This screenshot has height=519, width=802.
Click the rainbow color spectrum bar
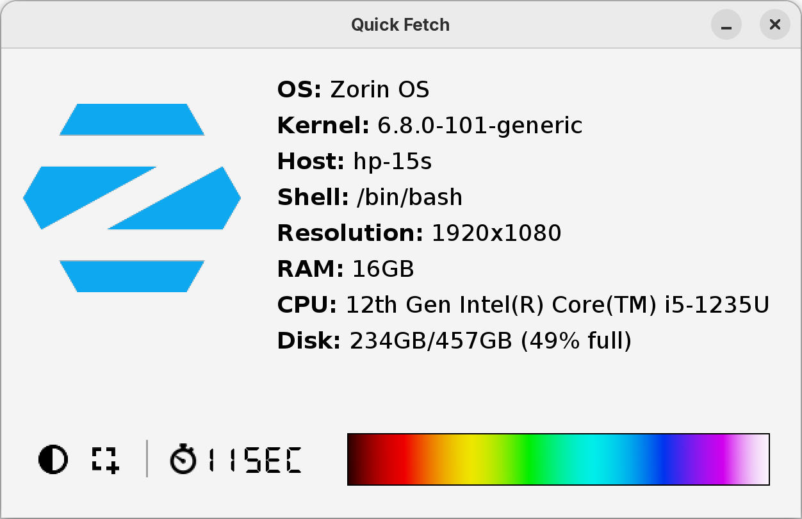coord(557,459)
